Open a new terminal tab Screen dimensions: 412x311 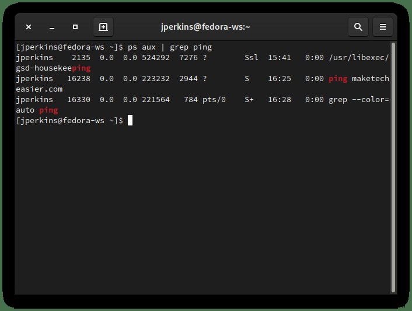(x=103, y=27)
